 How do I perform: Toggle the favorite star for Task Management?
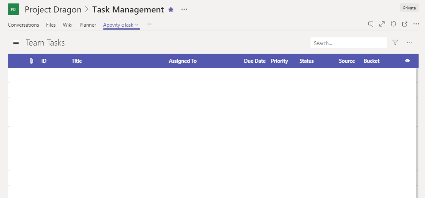point(171,9)
